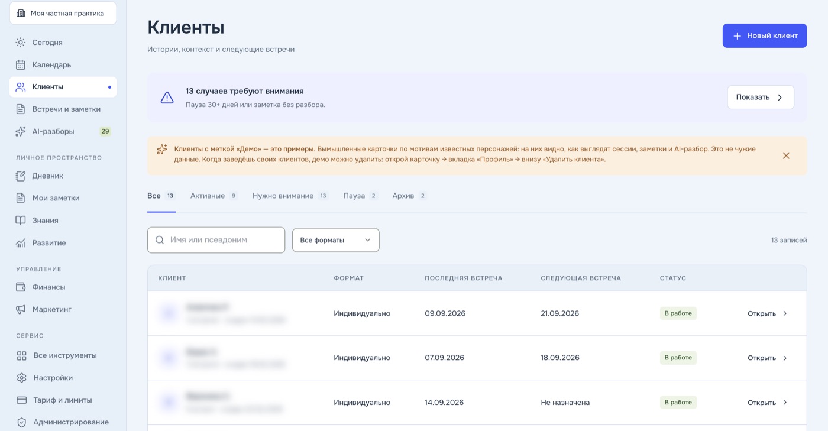Open Календарь via its calendar icon
Screen dimensions: 828x431
click(21, 64)
